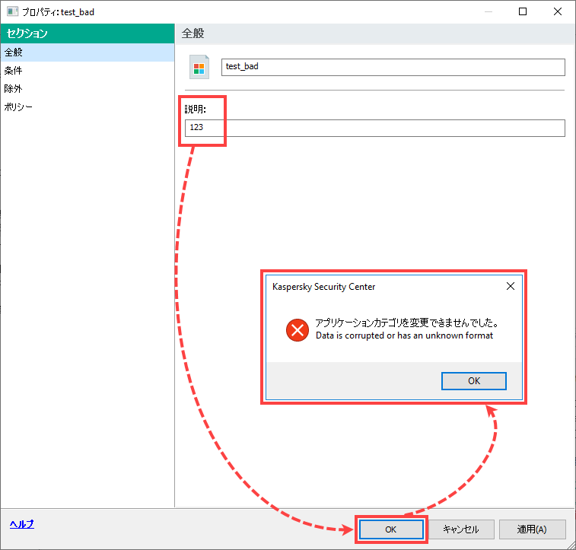Image resolution: width=576 pixels, height=550 pixels.
Task: Open the ポリシー section
Action: (x=87, y=107)
